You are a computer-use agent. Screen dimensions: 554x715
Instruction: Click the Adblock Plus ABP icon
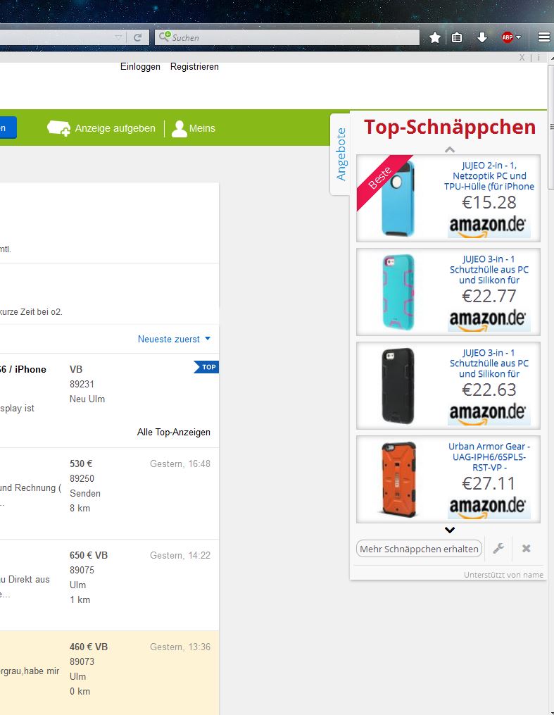pyautogui.click(x=507, y=38)
